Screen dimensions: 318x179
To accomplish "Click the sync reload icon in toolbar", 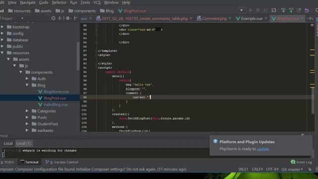I will click(274, 10).
